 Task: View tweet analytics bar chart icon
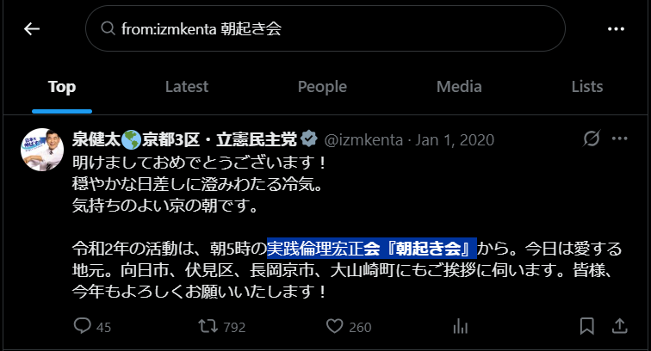tap(461, 326)
